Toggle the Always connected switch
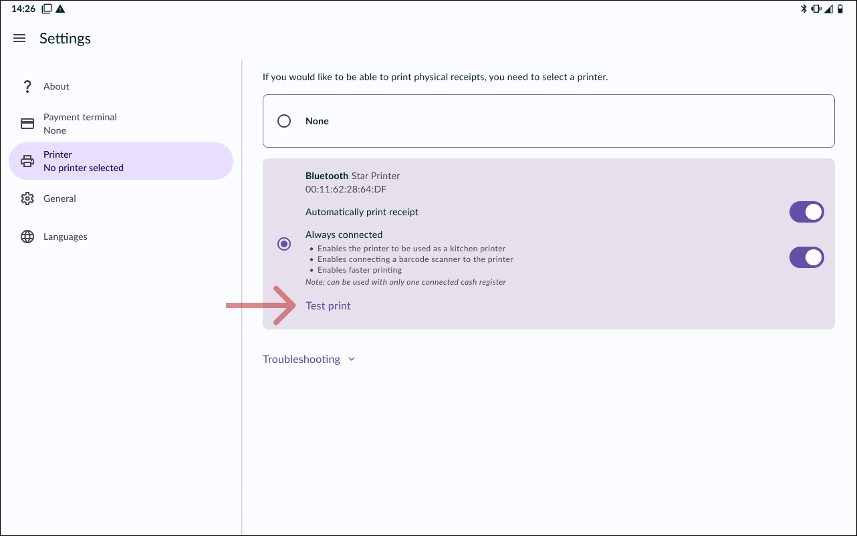The image size is (857, 536). [x=806, y=257]
